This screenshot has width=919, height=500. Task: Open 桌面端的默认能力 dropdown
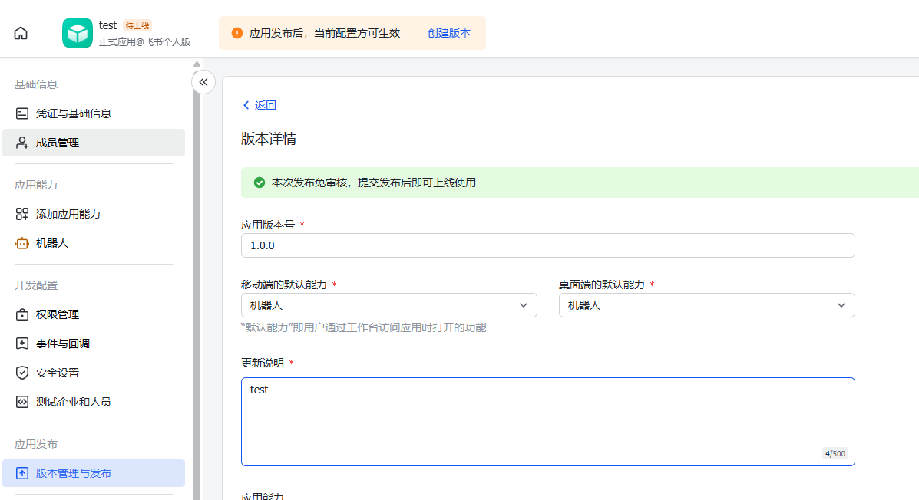706,305
